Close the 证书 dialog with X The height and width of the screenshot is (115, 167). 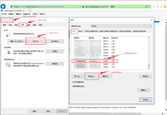pyautogui.click(x=151, y=20)
